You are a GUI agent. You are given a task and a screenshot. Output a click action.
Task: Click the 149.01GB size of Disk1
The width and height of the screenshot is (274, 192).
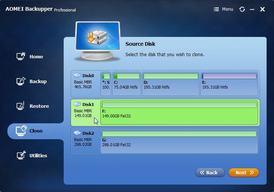click(x=83, y=116)
